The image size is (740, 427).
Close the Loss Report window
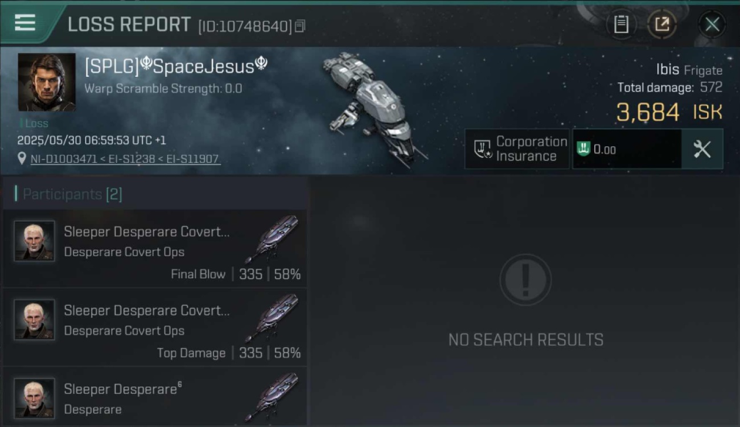[712, 24]
